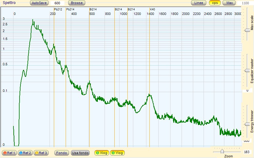Click the AutoSave interval field showing 600
Screen dimensions: 254x158
pos(57,3)
